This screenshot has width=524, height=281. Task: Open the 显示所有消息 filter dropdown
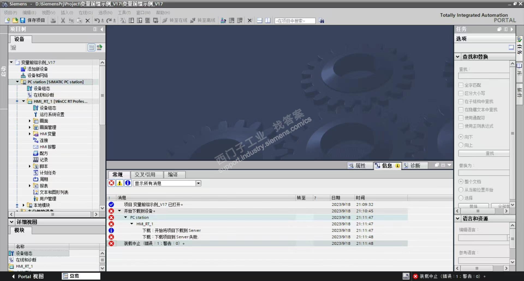(198, 183)
